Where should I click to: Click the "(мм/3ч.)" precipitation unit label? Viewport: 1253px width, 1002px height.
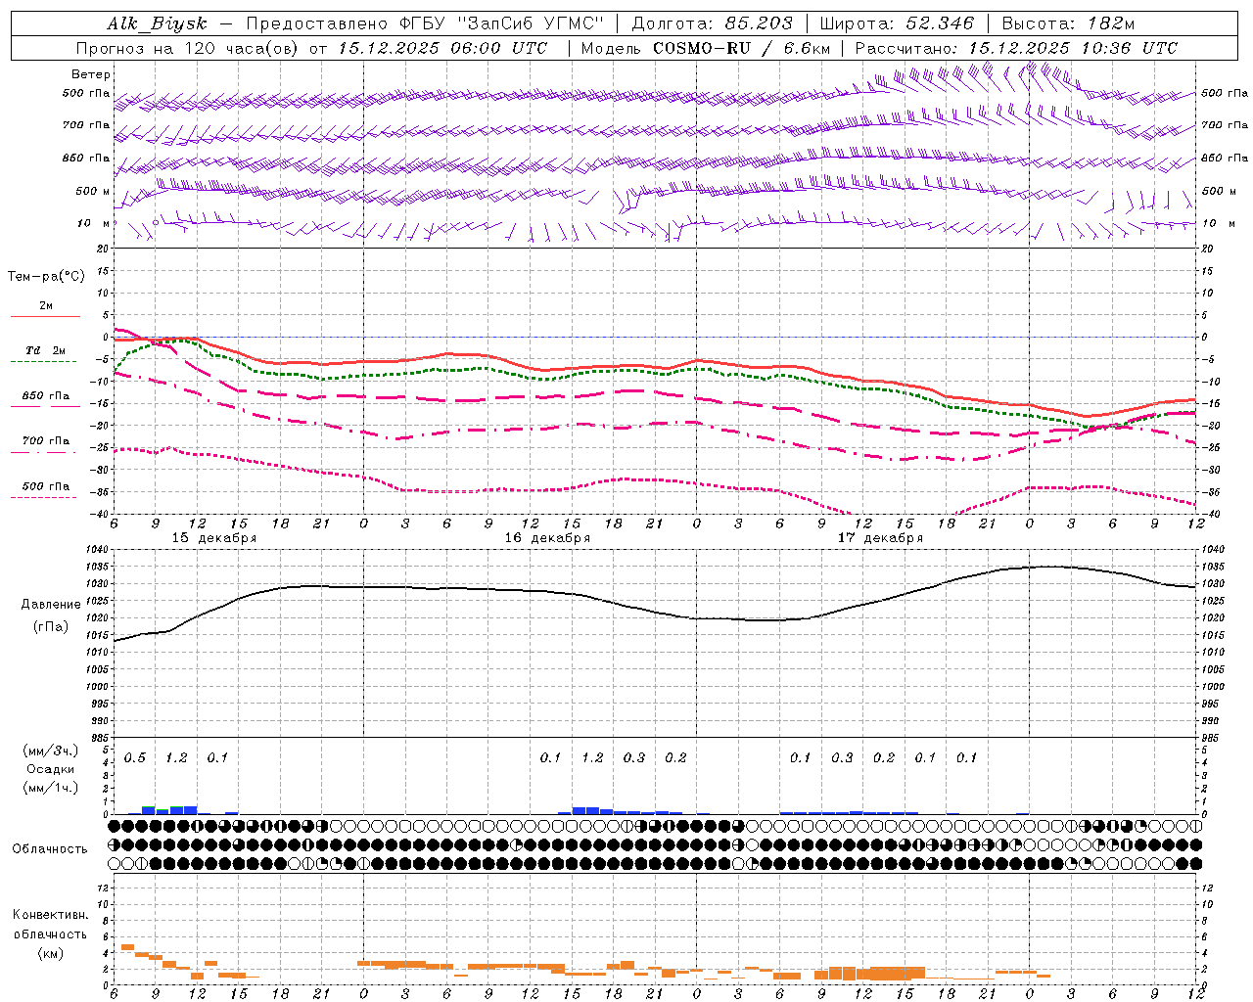click(x=51, y=751)
